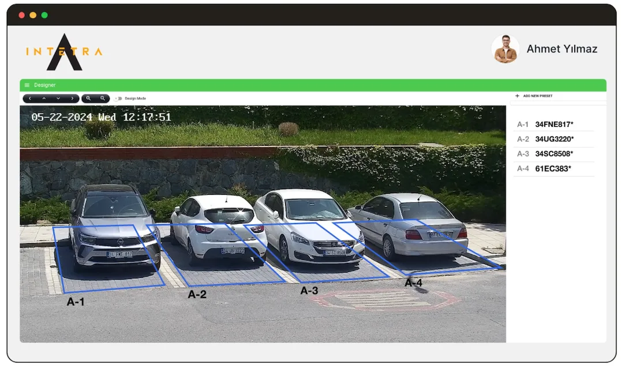Click the plus icon for new preset
Screen dimensions: 621x366
point(517,96)
